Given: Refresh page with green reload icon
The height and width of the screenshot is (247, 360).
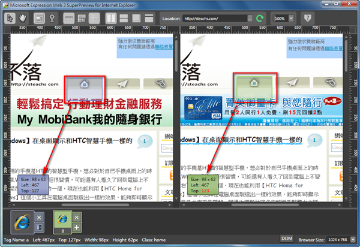Looking at the screenshot, I should (260, 19).
